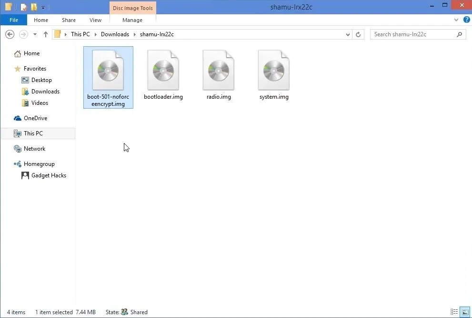This screenshot has width=472, height=318.
Task: Open the Manage tab under Disc Image Tools
Action: coord(132,20)
